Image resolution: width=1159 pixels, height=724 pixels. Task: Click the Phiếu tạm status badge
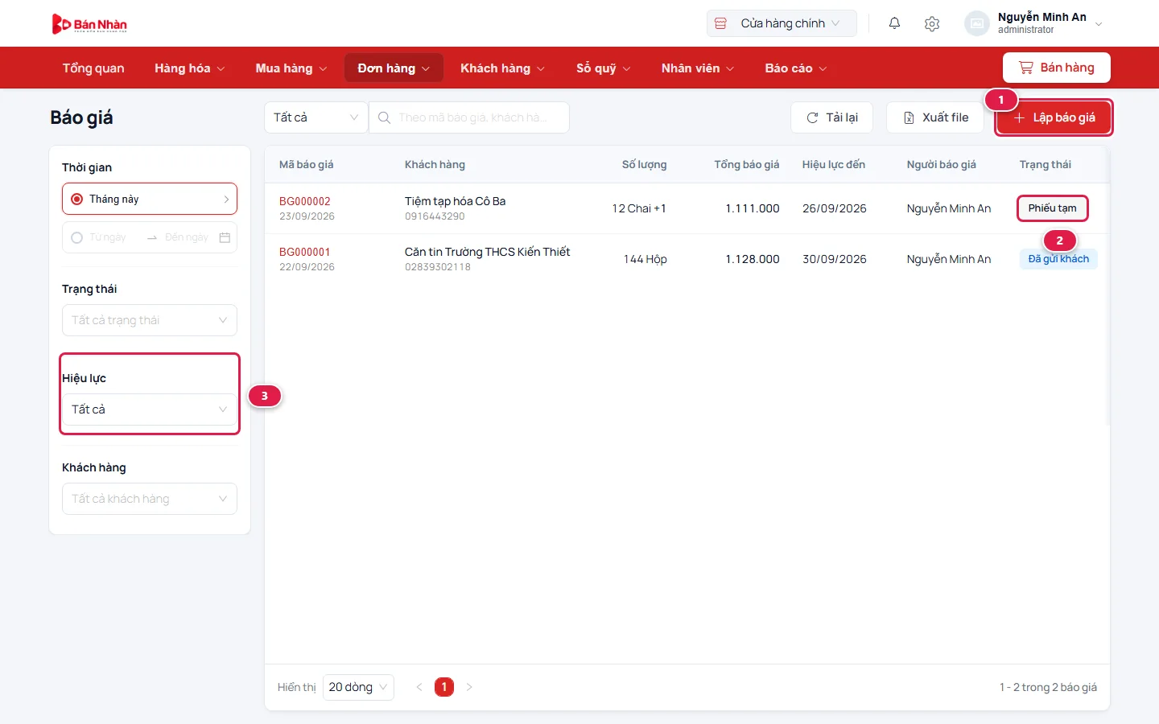[1052, 208]
